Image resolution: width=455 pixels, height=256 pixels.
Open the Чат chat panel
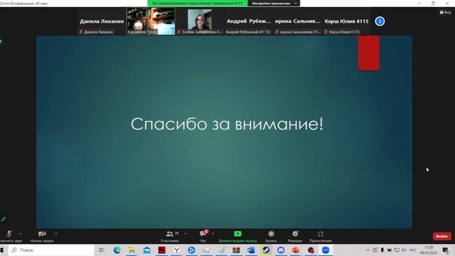[x=203, y=236]
